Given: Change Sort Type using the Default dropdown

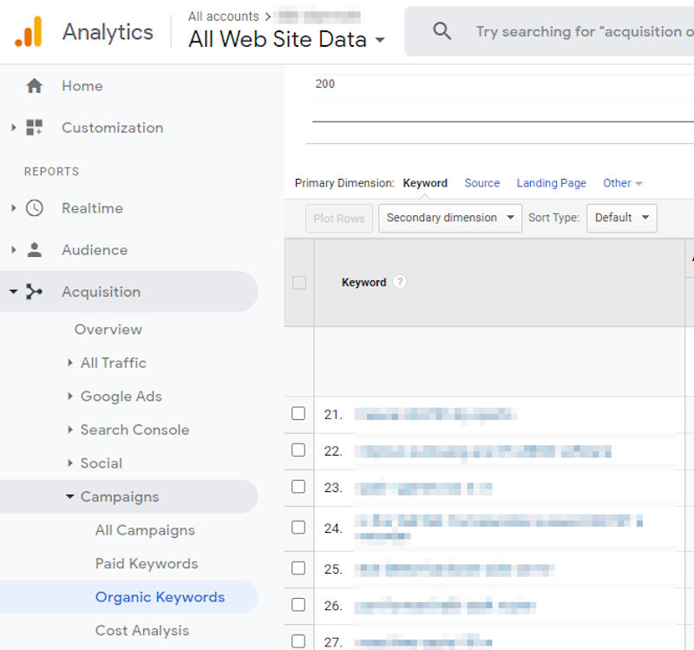Looking at the screenshot, I should 621,218.
